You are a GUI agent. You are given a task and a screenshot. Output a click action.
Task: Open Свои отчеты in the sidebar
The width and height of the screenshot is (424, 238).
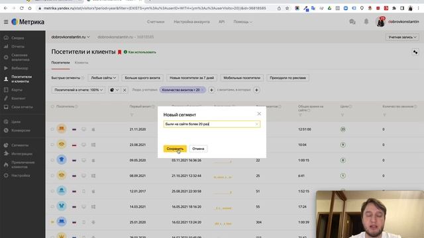point(22,107)
